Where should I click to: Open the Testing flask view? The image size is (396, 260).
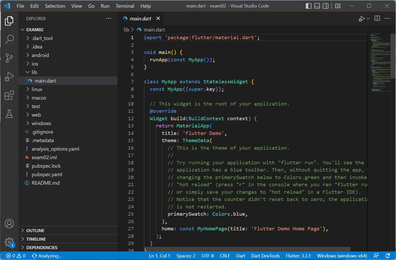[9, 114]
